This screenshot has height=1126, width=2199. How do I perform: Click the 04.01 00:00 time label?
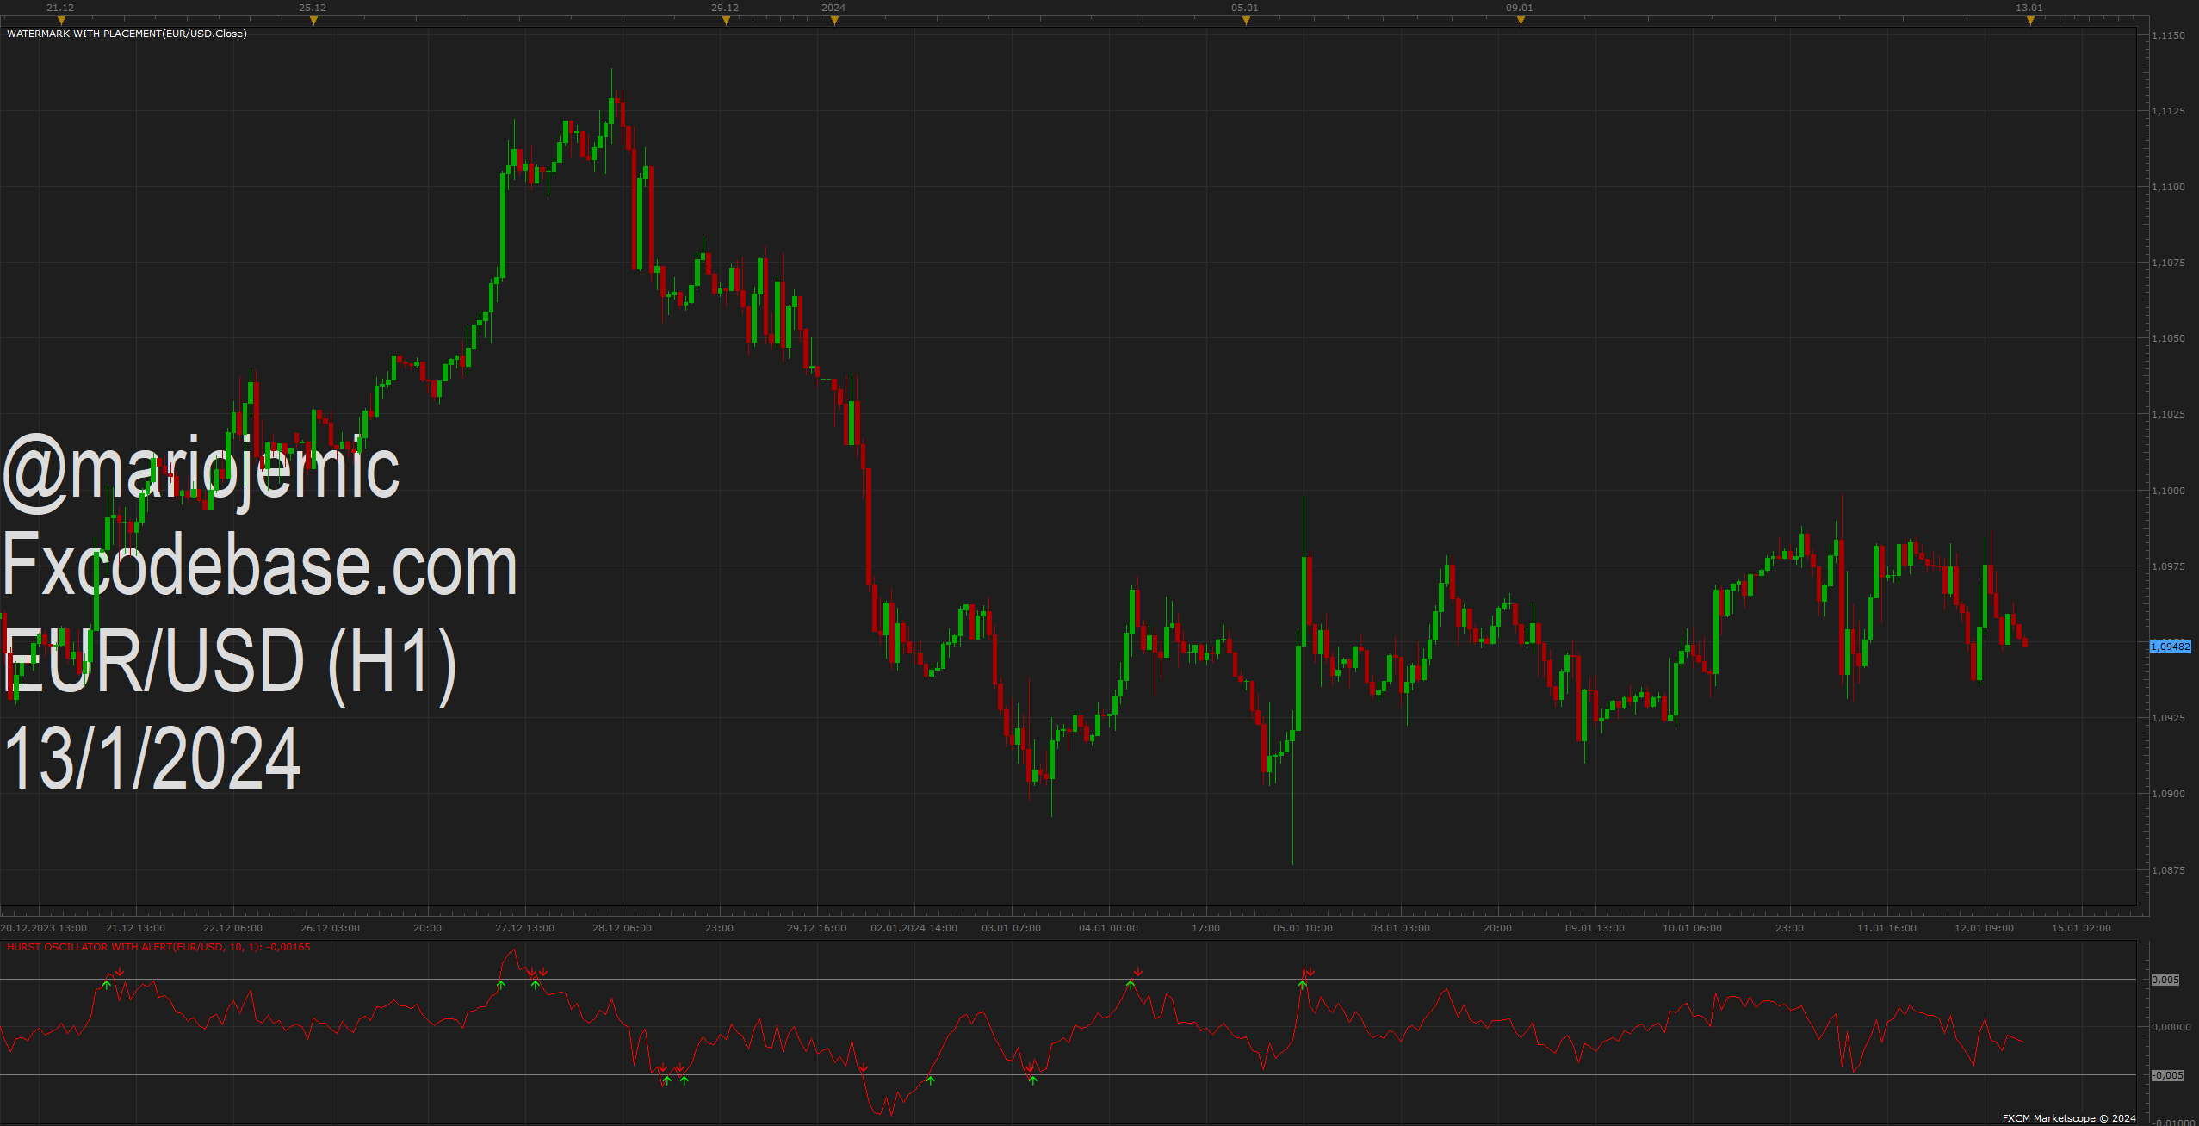(x=1108, y=928)
